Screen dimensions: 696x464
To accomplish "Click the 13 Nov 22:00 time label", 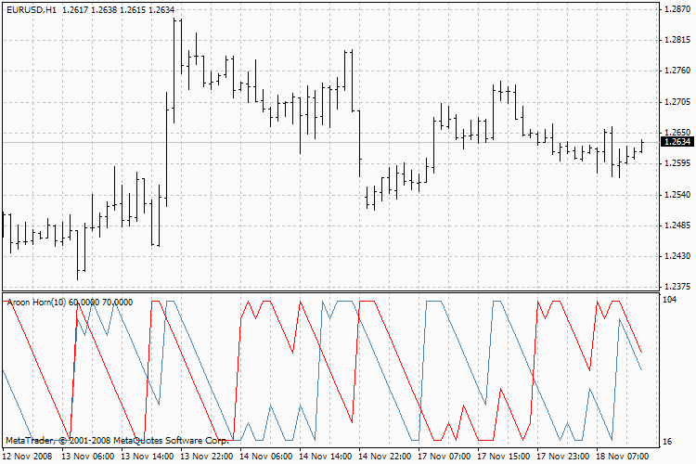I will point(206,456).
